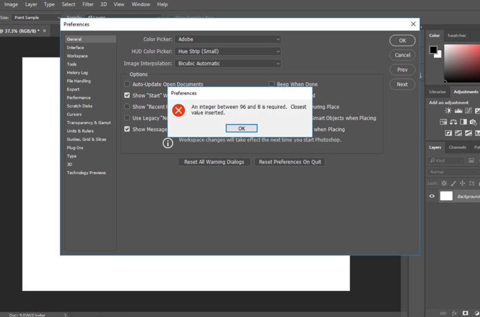480x317 pixels.
Task: Open the Image Interpolation dropdown
Action: tap(228, 64)
